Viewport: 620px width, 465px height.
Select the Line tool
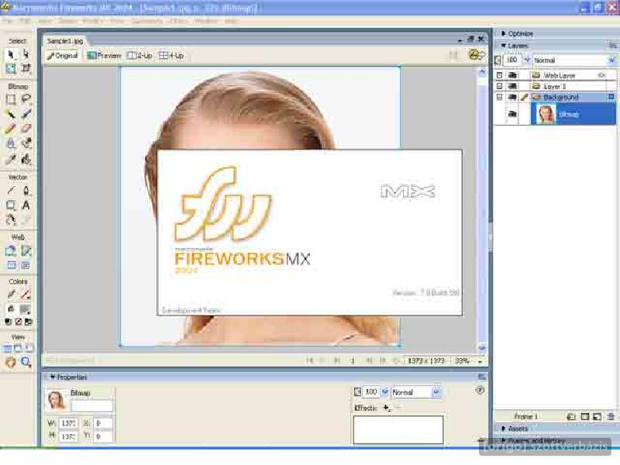(11, 191)
